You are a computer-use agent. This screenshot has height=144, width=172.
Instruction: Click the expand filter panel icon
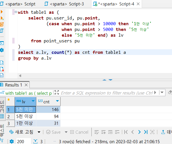click(x=57, y=92)
